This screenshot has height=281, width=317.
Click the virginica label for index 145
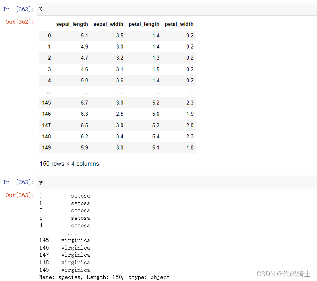[75, 240]
